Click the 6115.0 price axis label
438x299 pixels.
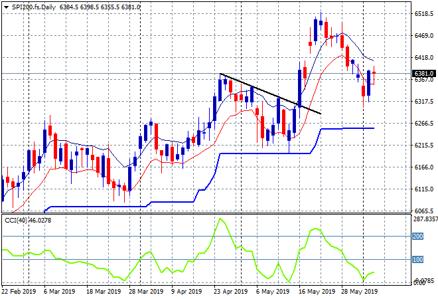[x=424, y=189]
